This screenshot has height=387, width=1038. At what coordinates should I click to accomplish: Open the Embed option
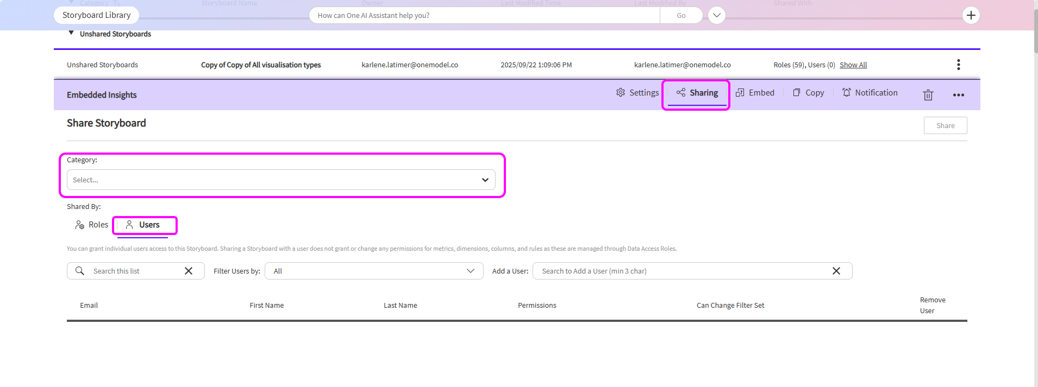[755, 93]
